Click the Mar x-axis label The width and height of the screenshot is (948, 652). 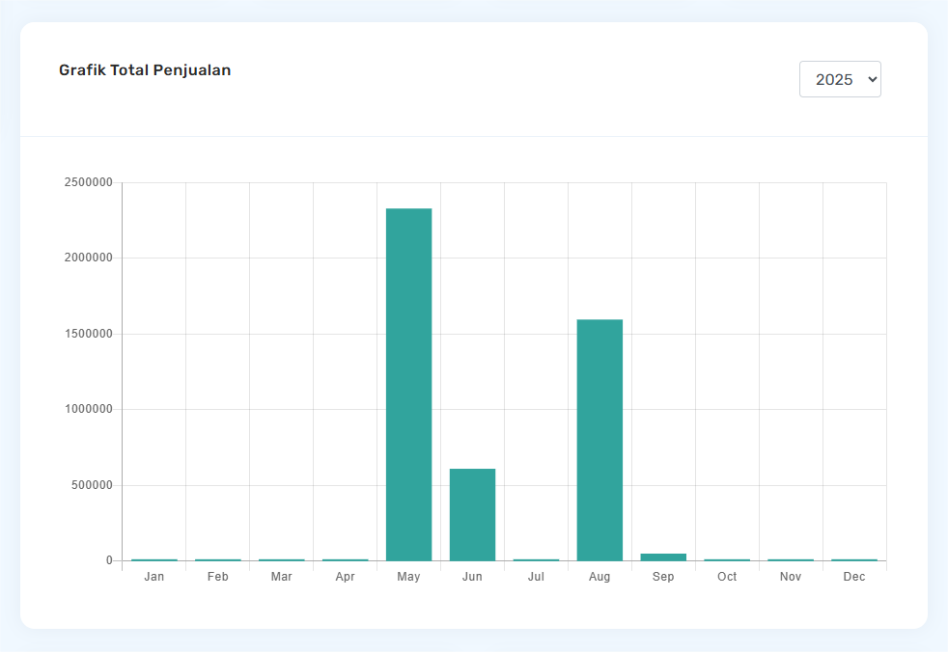coord(282,577)
